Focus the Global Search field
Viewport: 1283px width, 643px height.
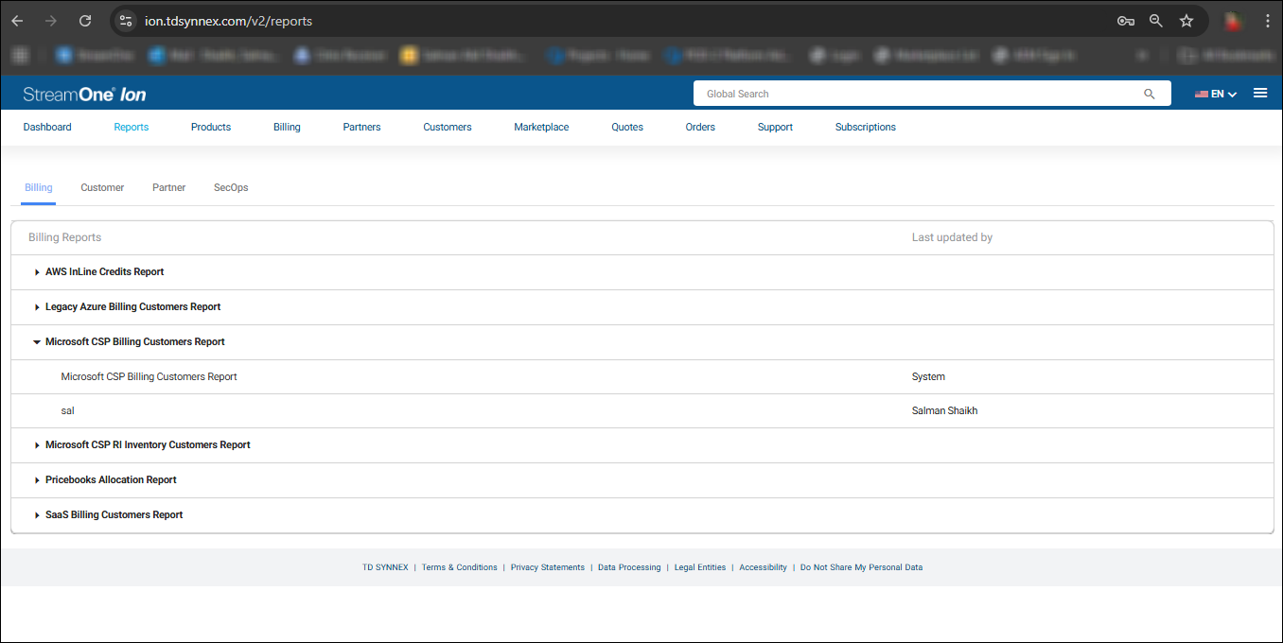click(x=932, y=94)
